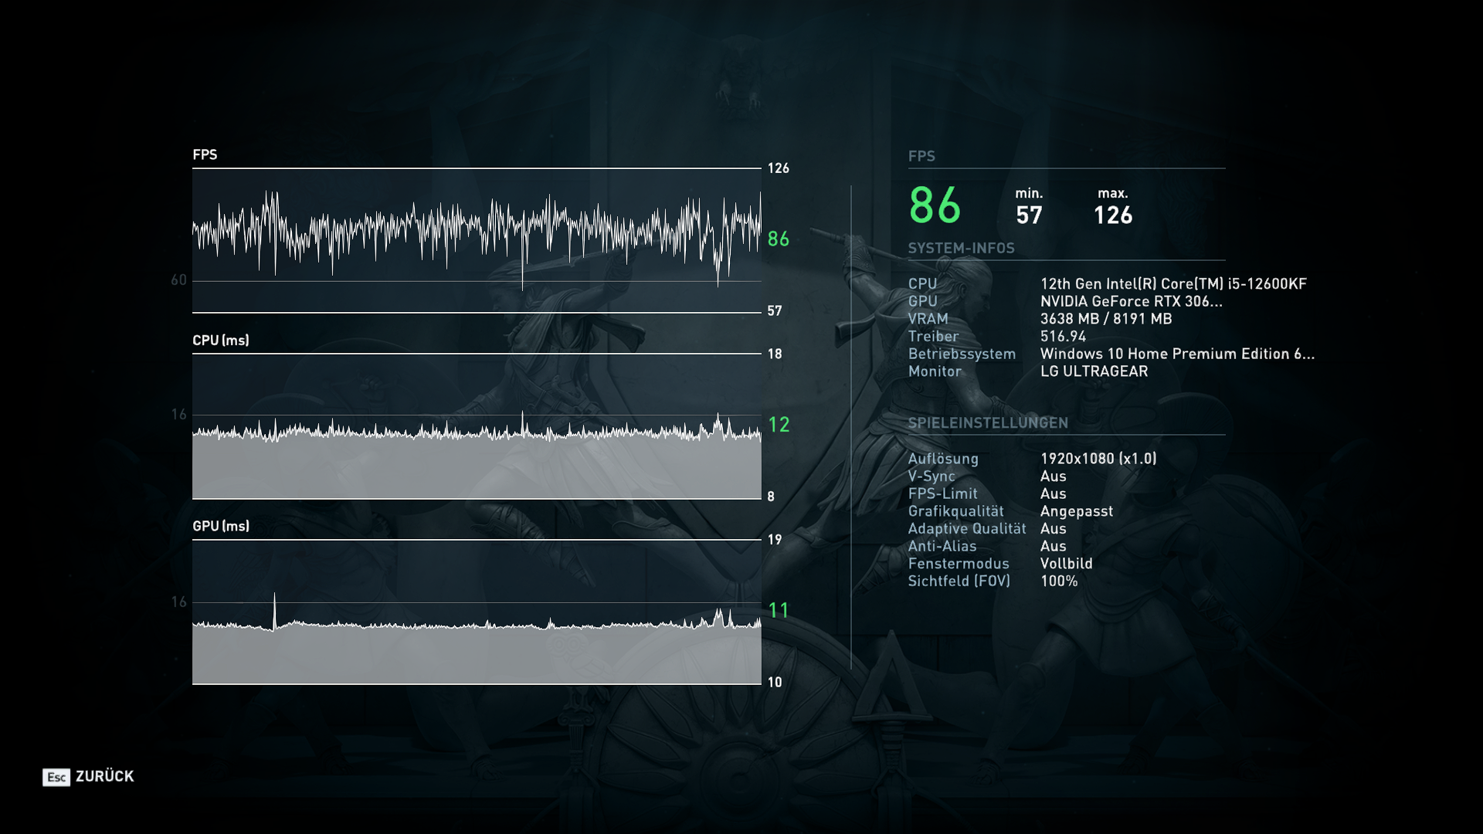Click the Grafikqualität value Angepasst

[x=1076, y=511]
